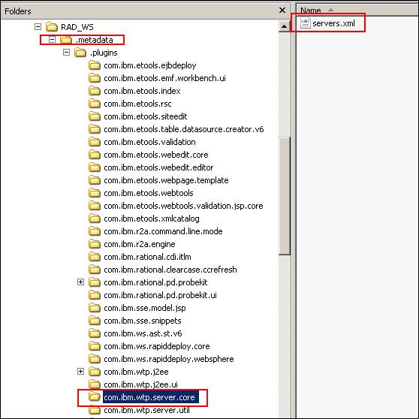Click the com.ibm.sse.model.jsp folder icon
Image resolution: width=419 pixels, height=419 pixels.
tap(95, 308)
